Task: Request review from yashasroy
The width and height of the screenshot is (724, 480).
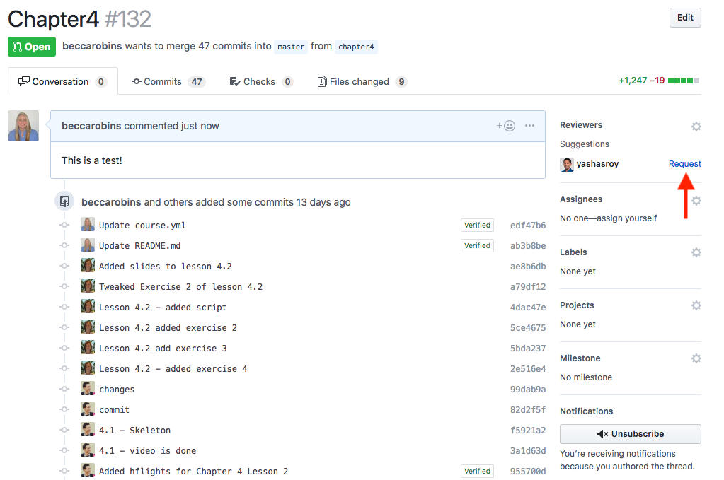Action: 685,164
